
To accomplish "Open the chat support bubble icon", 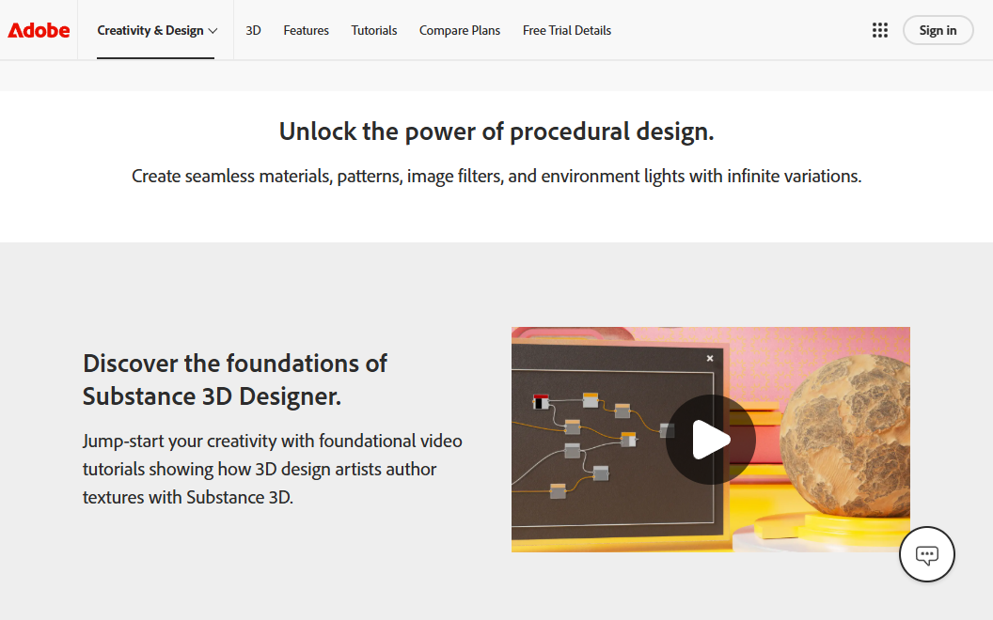I will pyautogui.click(x=927, y=554).
